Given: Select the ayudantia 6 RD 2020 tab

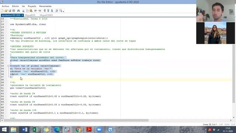Looking at the screenshot, I should tap(11, 15).
